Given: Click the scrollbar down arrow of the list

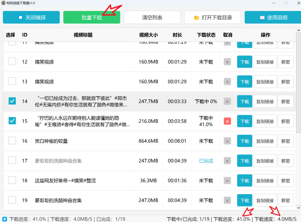Looking at the screenshot, I should 298,208.
